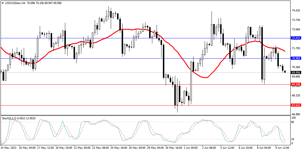Click the 18 May 20:00 time label

[64, 148]
